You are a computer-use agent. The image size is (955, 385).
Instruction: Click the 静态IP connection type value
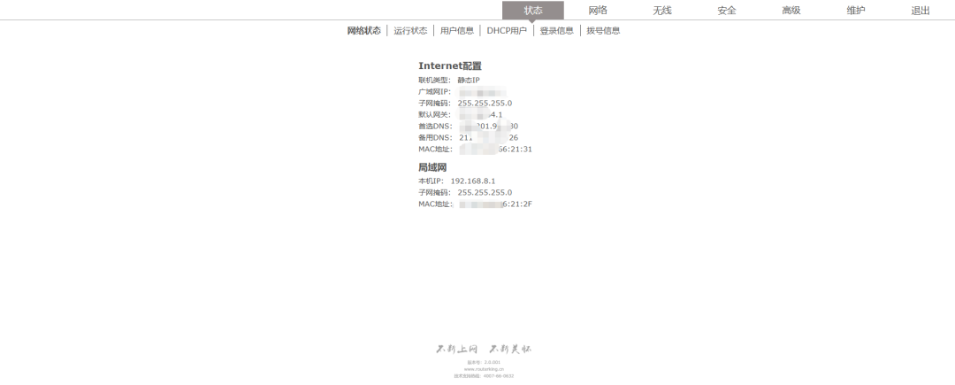click(469, 81)
